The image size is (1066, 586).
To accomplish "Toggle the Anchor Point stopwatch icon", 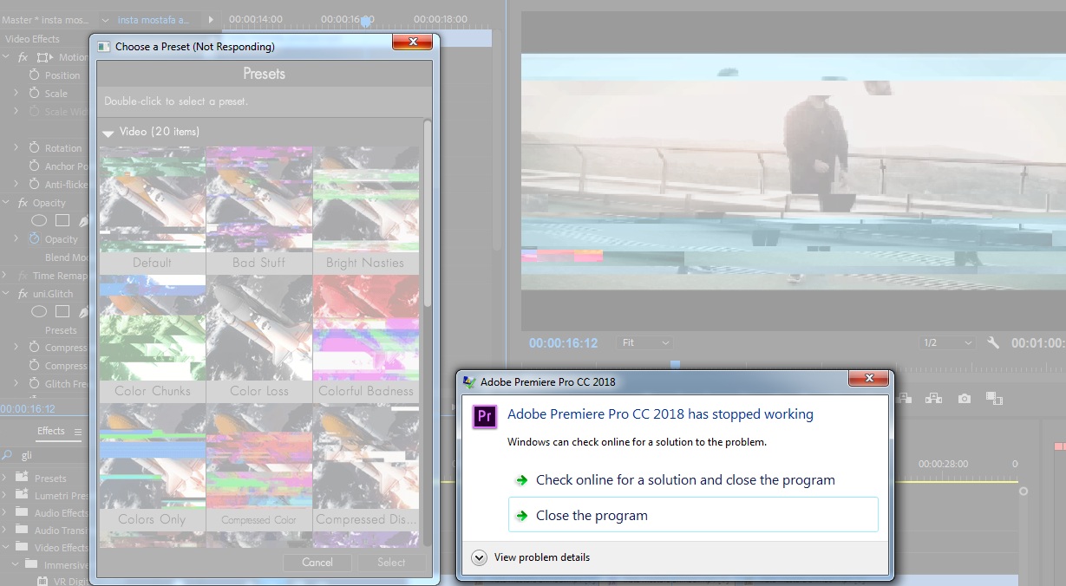I will (35, 166).
